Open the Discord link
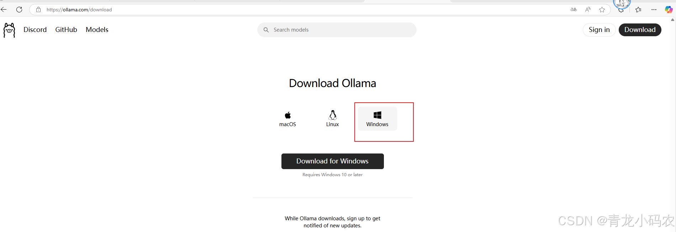 point(35,30)
